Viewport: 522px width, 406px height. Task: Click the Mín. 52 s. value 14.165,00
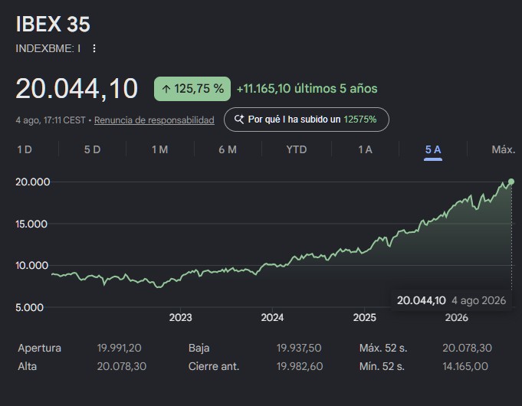click(x=465, y=366)
